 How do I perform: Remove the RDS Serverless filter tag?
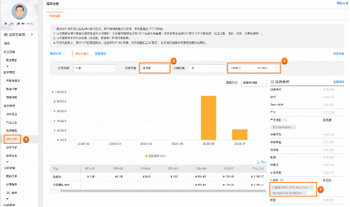tap(293, 127)
